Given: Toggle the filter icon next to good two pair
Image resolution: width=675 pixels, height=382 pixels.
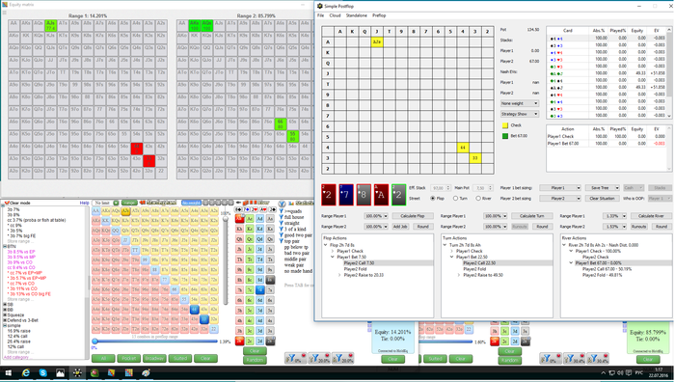Looking at the screenshot, I should 282,235.
